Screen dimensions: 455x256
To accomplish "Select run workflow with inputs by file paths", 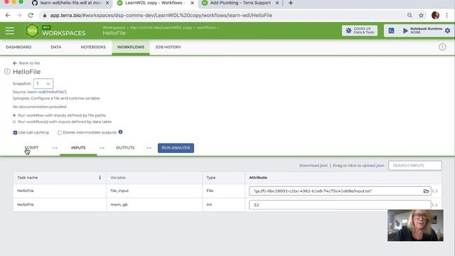I will tap(14, 115).
